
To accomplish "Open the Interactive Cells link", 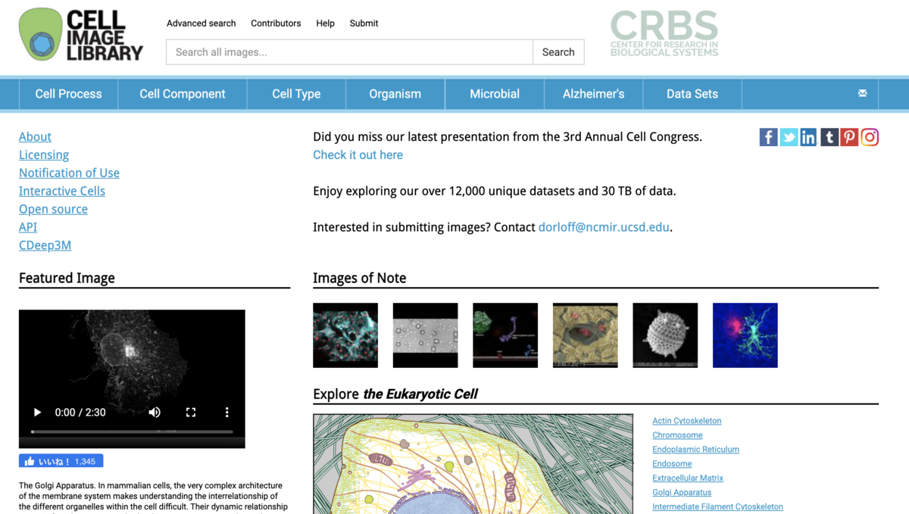I will point(62,192).
